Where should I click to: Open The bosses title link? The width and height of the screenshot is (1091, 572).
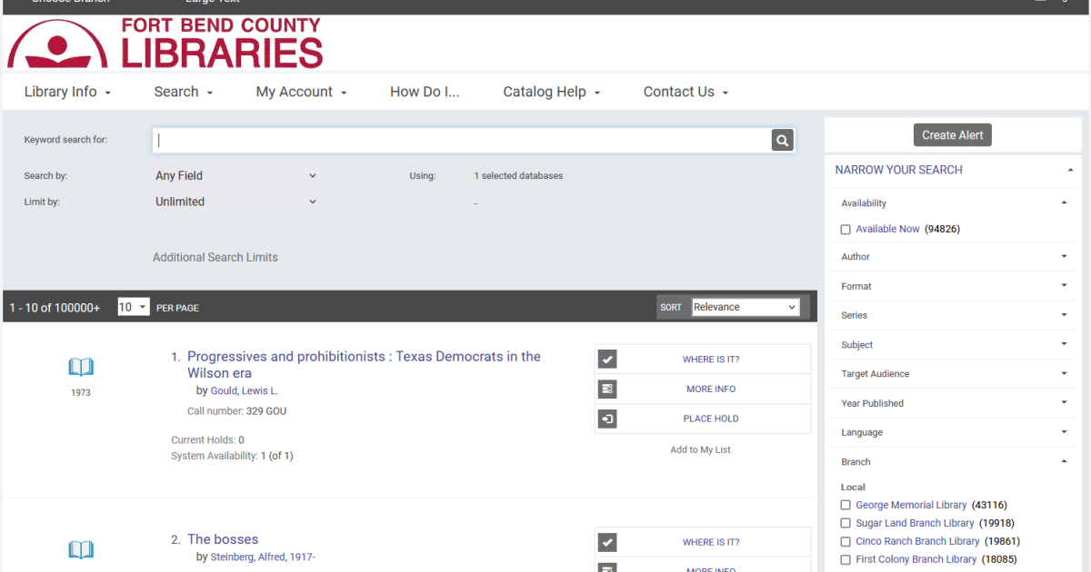tap(223, 539)
